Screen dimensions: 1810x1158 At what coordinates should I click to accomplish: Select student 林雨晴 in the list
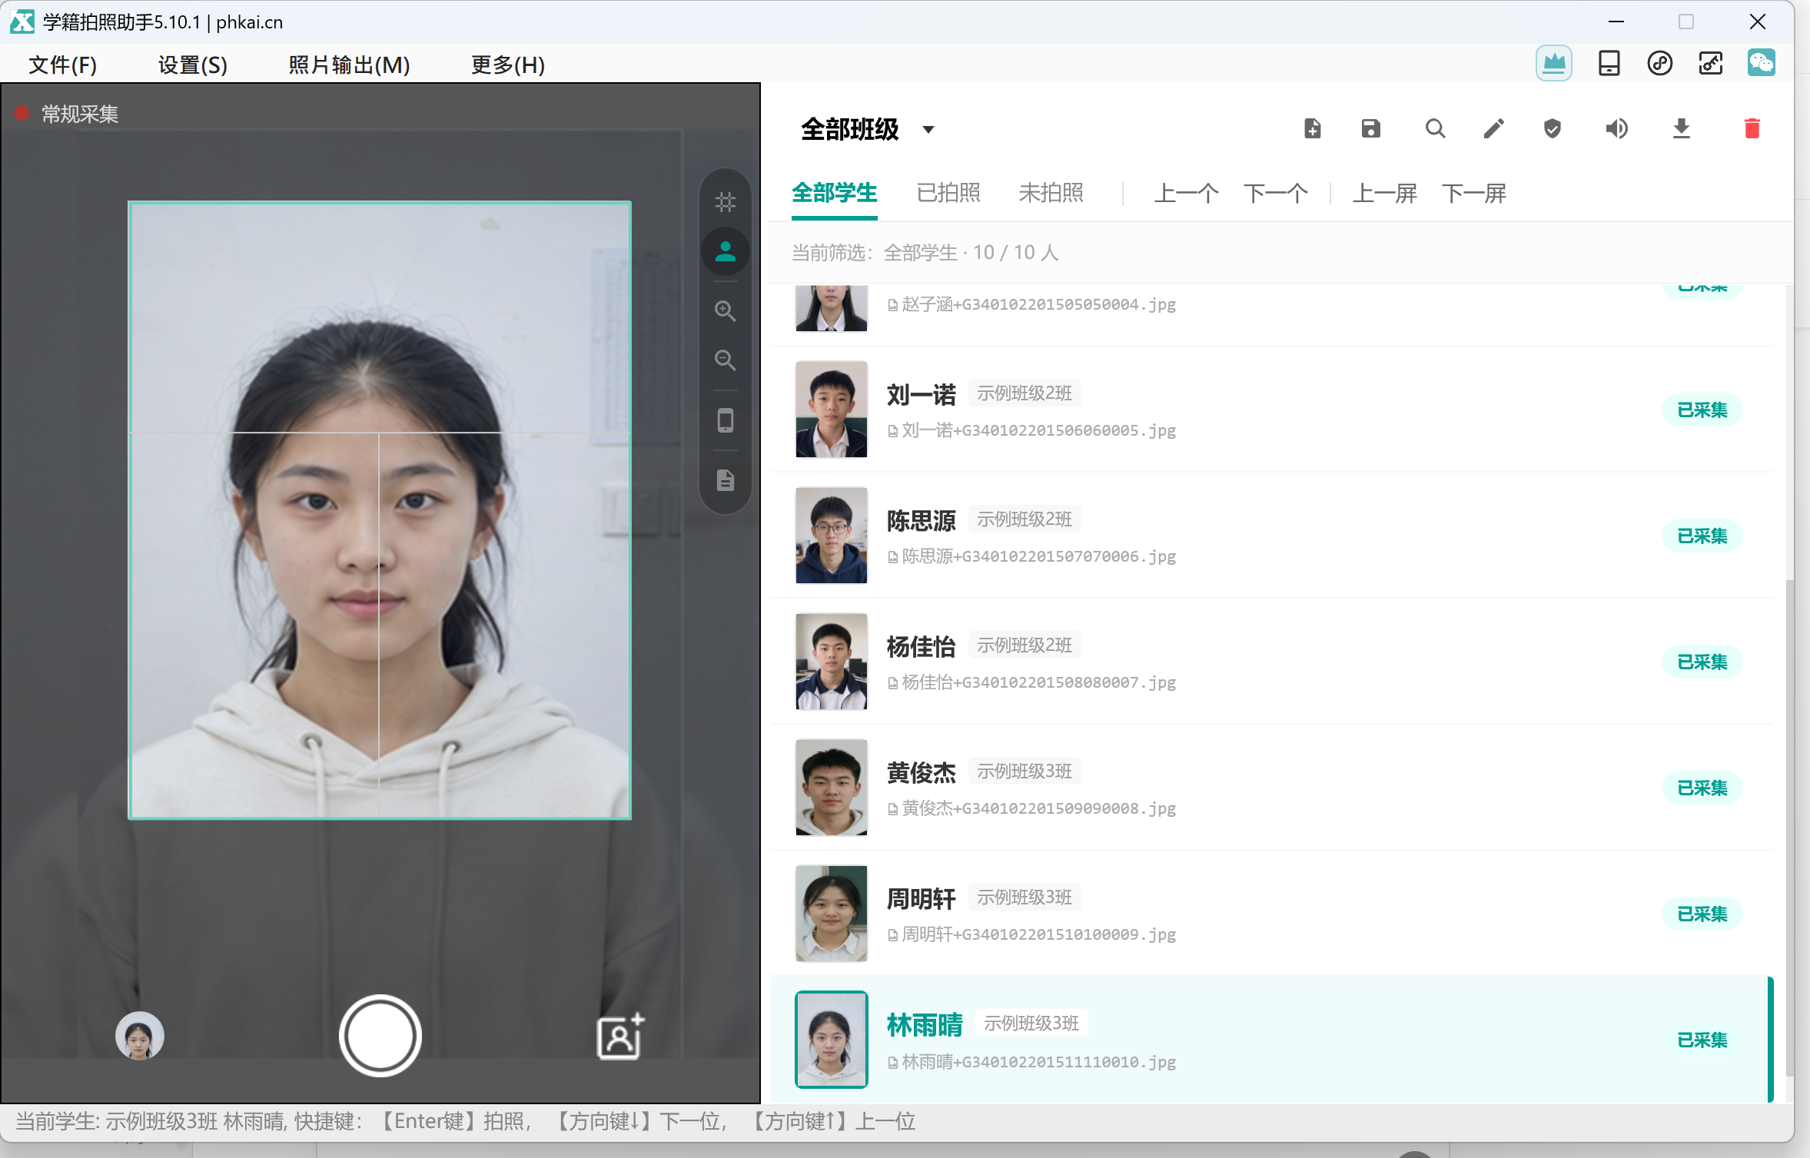[x=1271, y=1040]
